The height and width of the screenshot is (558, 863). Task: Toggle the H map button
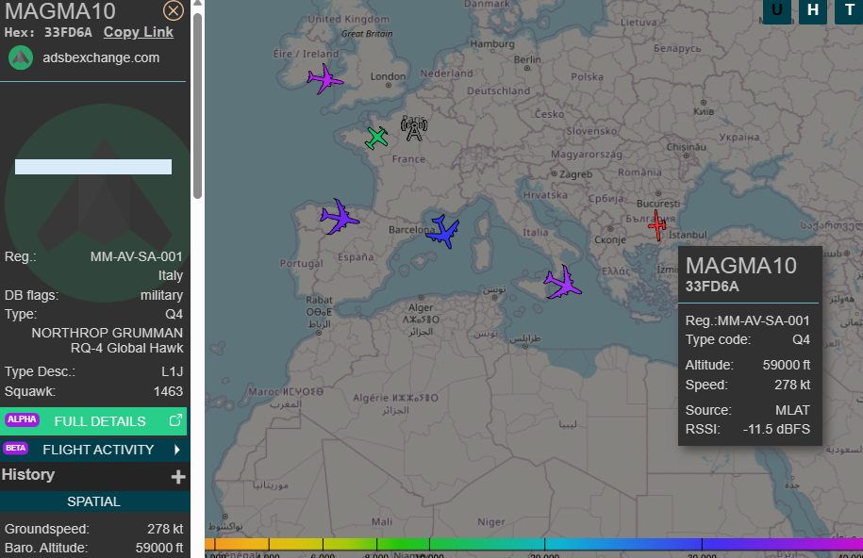pyautogui.click(x=813, y=10)
